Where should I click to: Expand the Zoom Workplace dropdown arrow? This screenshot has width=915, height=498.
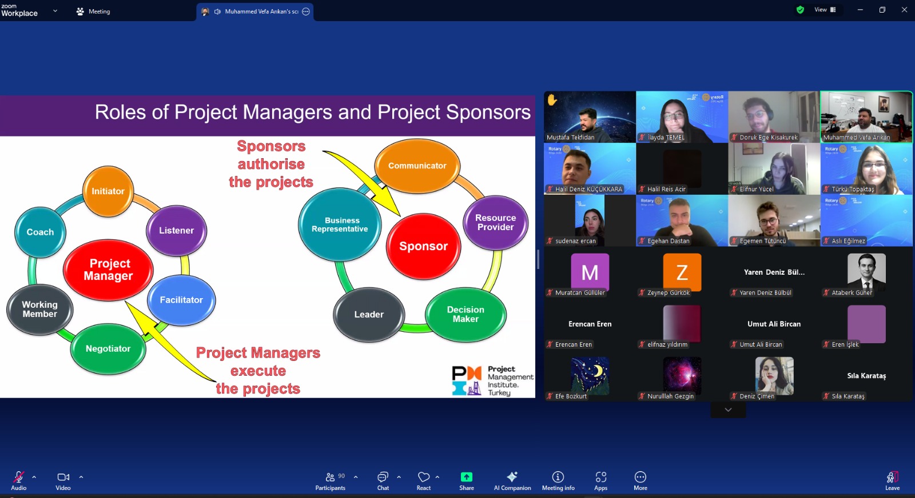pos(55,11)
